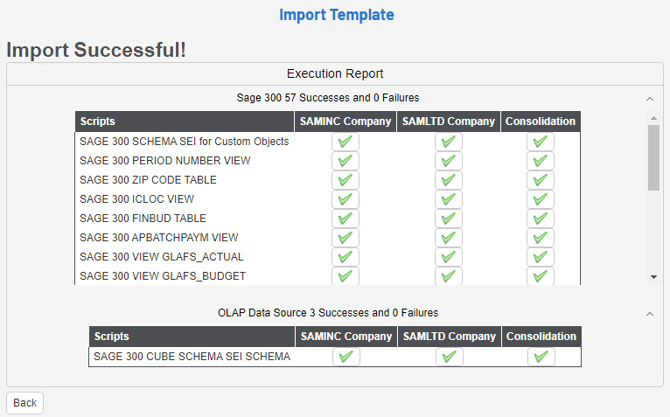The image size is (670, 417).
Task: Click Consolidation checkmark for CUBE SCHEMA SEI SCHEMA
Action: (x=541, y=357)
